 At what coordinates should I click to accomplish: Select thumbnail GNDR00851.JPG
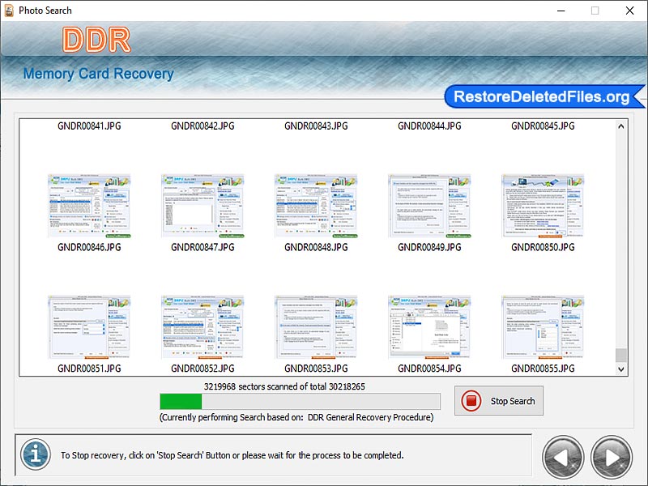(89, 326)
